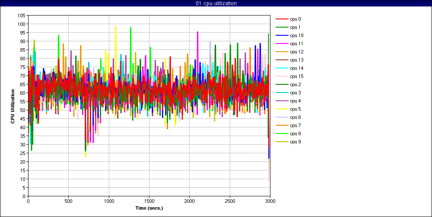Image resolution: width=432 pixels, height=217 pixels.
Task: Click the cyan cpu 14 legend swatch
Action: coord(282,68)
